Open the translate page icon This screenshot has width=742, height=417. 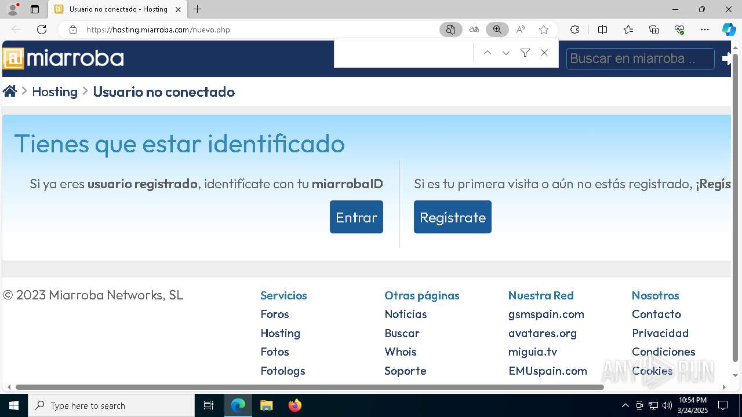point(474,30)
